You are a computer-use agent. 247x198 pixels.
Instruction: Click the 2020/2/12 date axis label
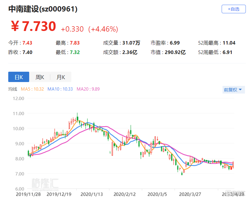pyautogui.click(x=125, y=194)
